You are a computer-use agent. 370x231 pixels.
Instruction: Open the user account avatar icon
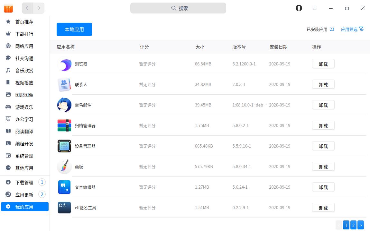(299, 8)
